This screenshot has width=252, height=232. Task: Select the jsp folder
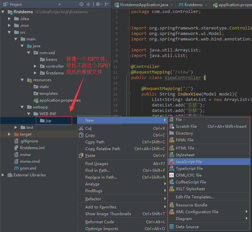pyautogui.click(x=46, y=121)
